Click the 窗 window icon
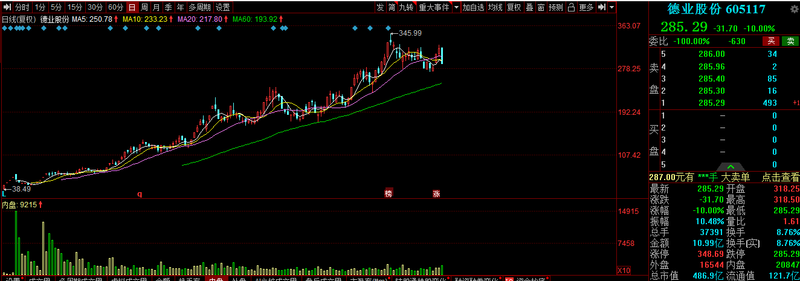 click(540, 7)
